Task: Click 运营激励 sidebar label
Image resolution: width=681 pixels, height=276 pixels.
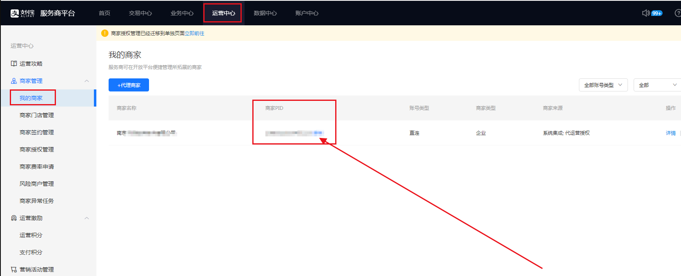Action: (x=31, y=218)
